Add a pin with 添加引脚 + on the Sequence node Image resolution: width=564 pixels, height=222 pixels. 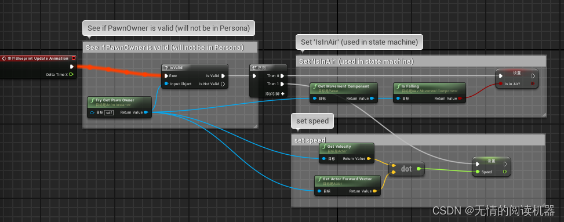pos(274,93)
